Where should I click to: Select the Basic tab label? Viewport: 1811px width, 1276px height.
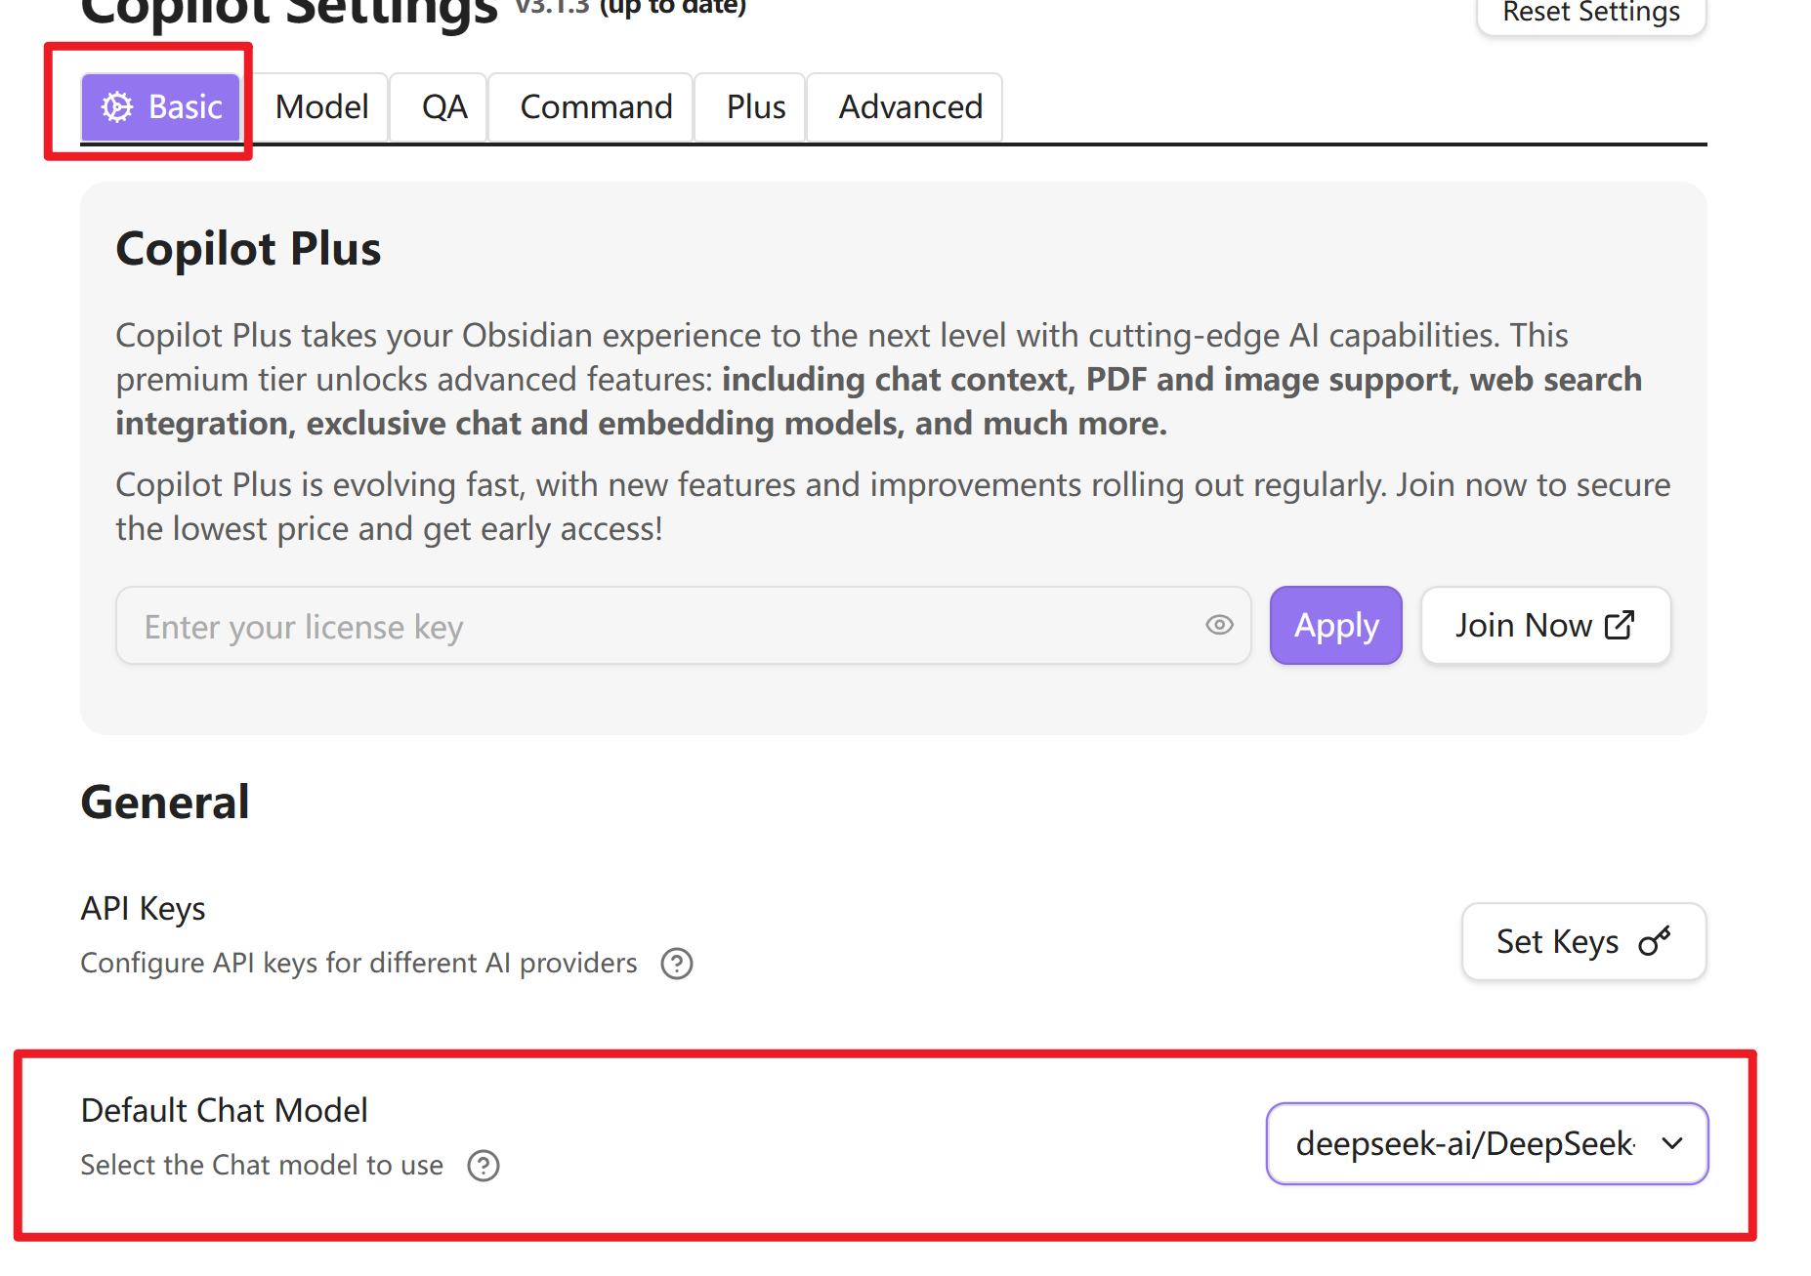(x=186, y=106)
